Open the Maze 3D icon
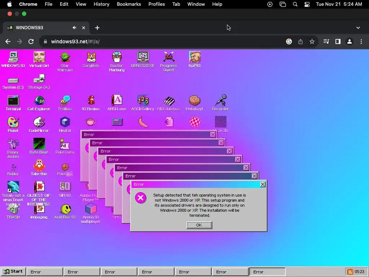The image size is (369, 277). (x=221, y=124)
